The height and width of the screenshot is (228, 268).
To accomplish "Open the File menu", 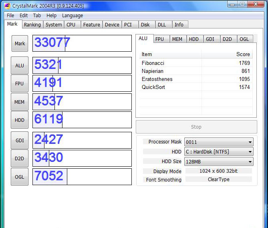I will pyautogui.click(x=10, y=16).
